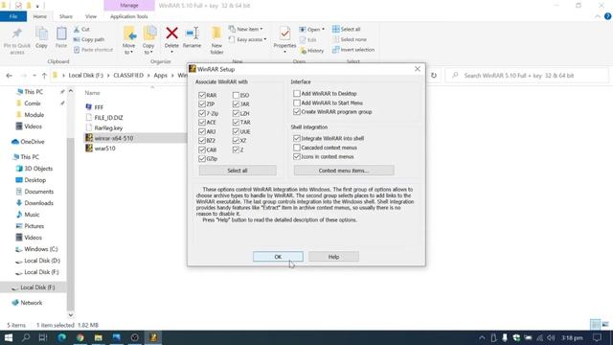Expand the Open dropdown in the ribbon
613x345 pixels.
(x=323, y=30)
